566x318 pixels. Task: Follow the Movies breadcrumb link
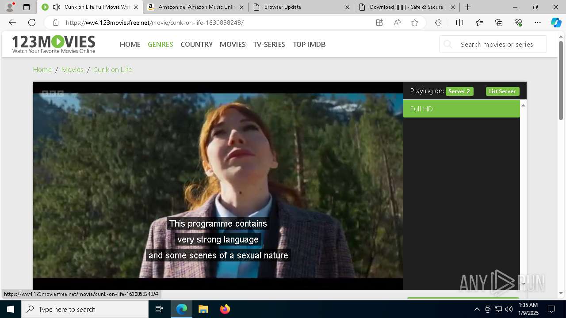pos(72,69)
